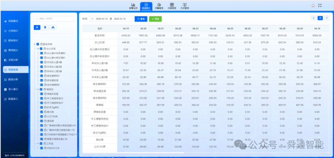Viewport: 334px width, 158px height.
Task: Open 数据录入 sidebar icon
Action: pos(5,99)
